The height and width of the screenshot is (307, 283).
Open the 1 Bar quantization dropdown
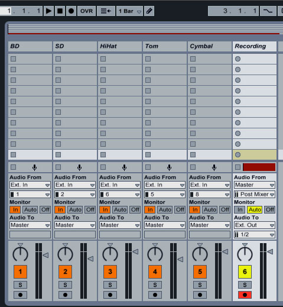pyautogui.click(x=129, y=11)
